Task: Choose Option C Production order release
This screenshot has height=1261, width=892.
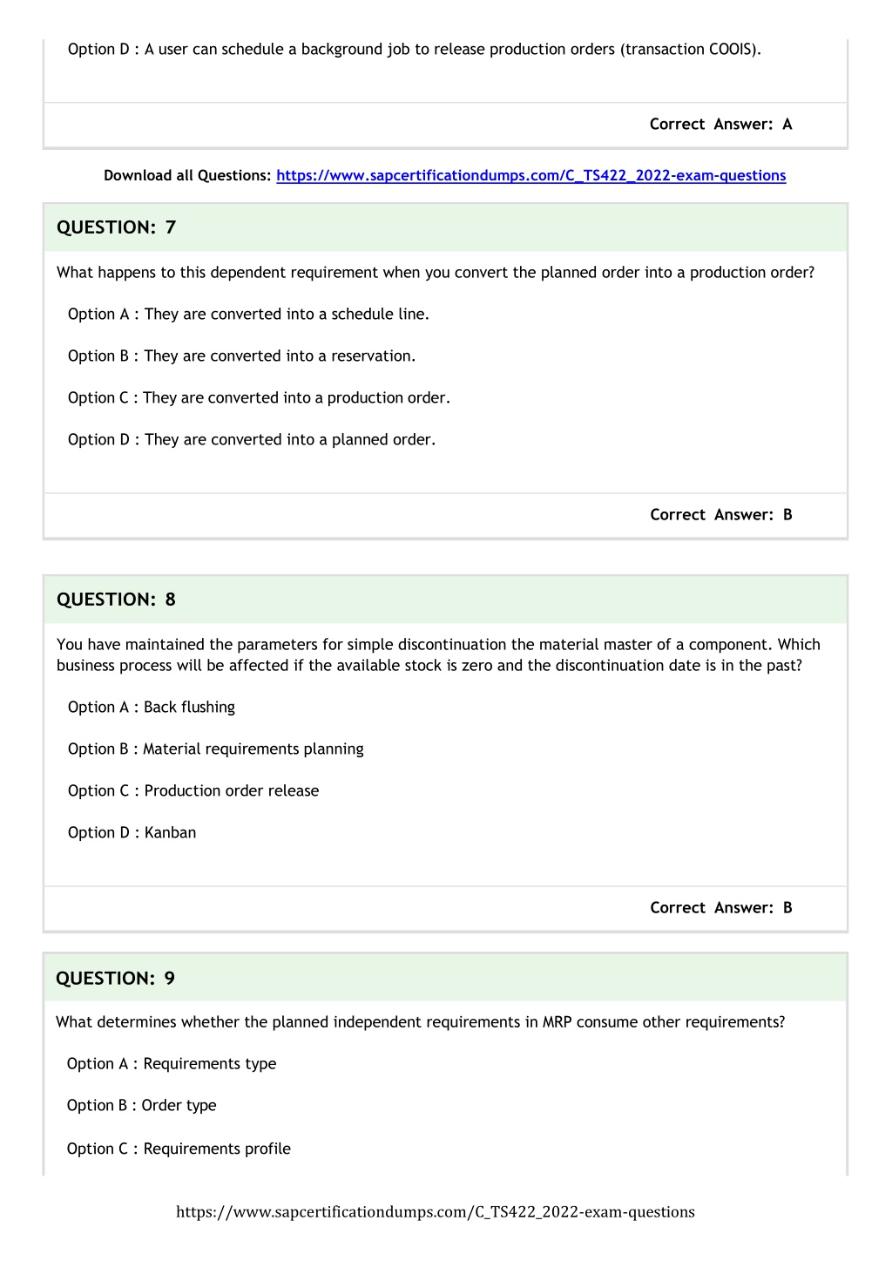Action: point(193,790)
